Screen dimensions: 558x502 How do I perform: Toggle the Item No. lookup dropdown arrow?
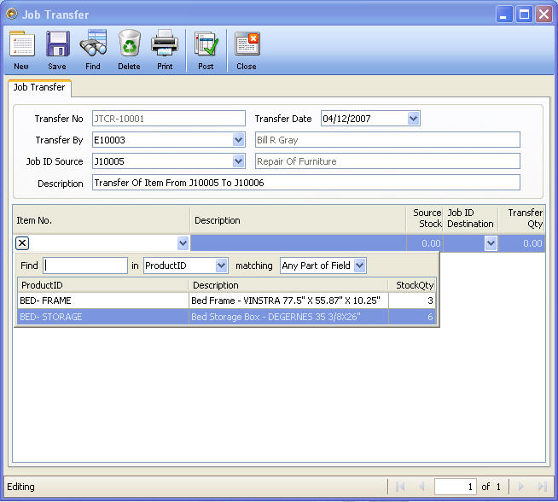click(183, 243)
